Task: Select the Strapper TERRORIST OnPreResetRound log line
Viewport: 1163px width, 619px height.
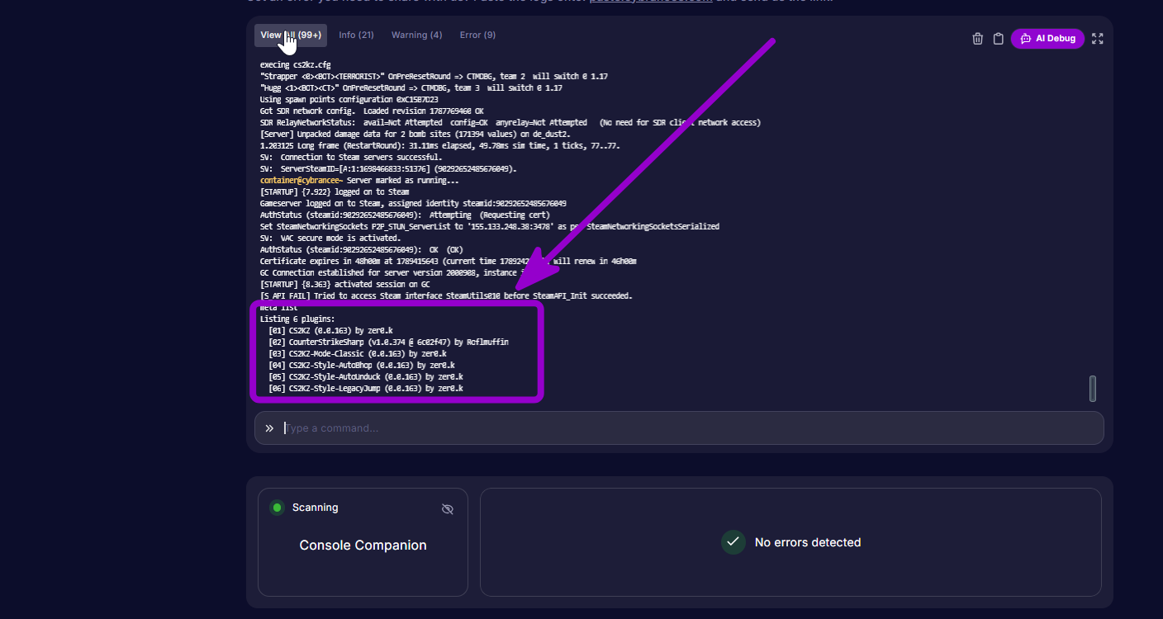Action: 434,76
